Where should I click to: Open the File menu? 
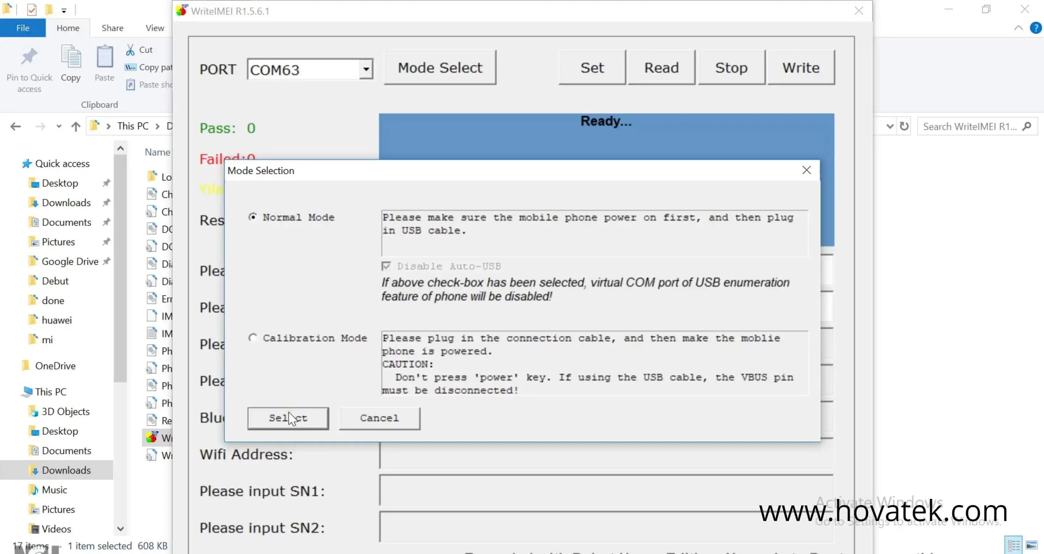23,28
